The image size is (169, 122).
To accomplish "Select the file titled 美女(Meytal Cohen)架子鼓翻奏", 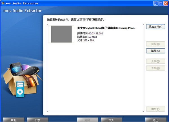I will [x=106, y=28].
